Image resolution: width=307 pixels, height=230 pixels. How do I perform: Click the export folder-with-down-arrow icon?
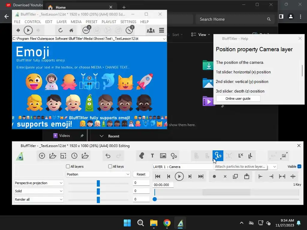(x=85, y=156)
